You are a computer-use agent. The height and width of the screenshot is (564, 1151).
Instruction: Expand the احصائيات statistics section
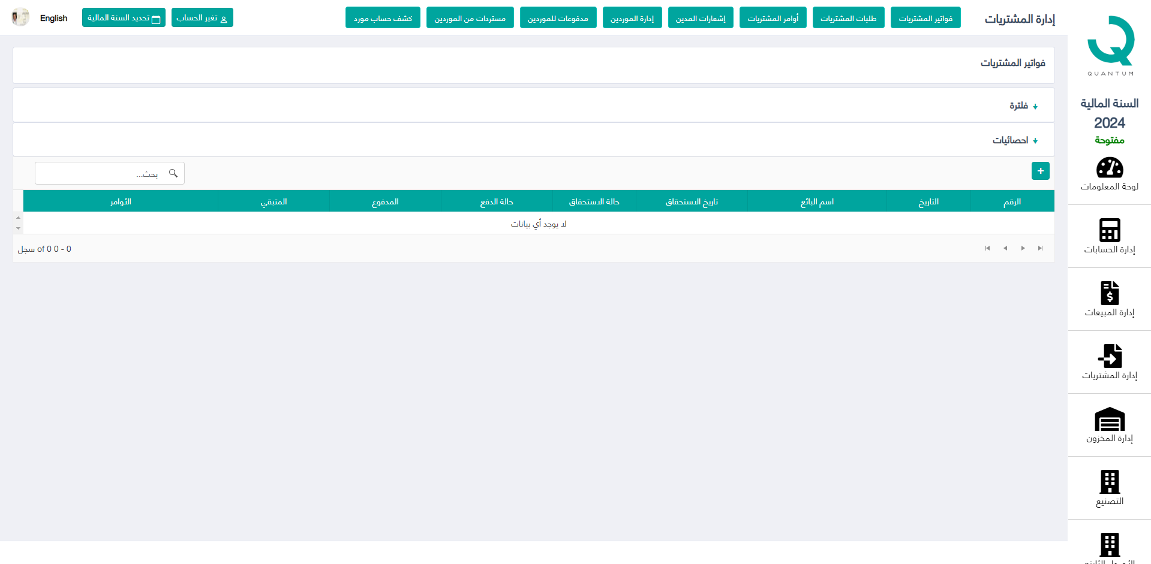tap(1015, 140)
